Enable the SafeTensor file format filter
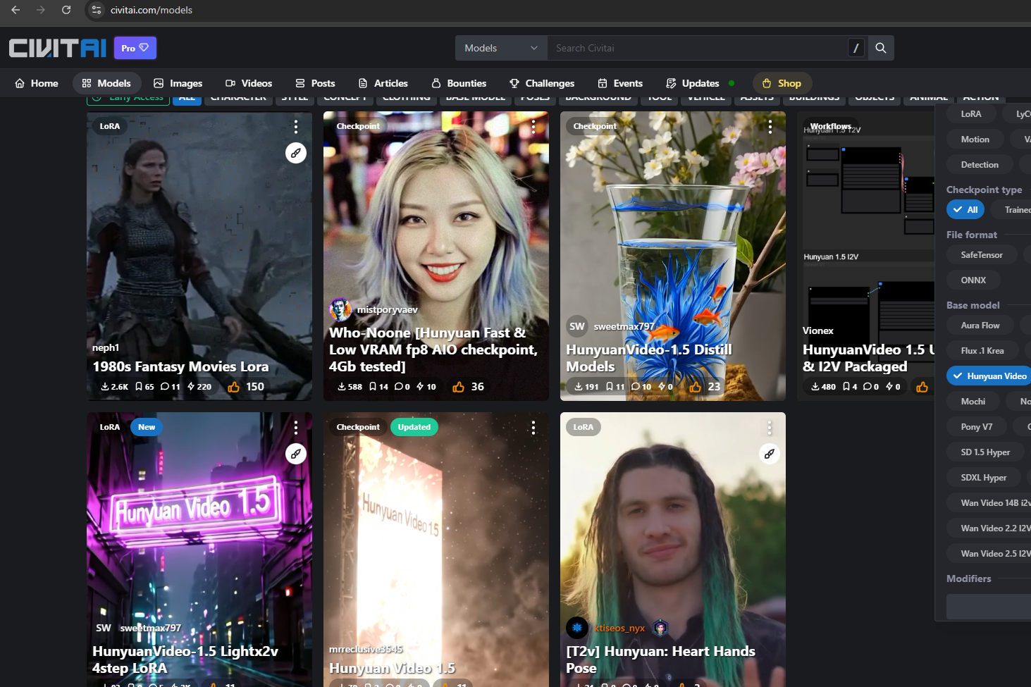This screenshot has height=687, width=1031. click(x=982, y=255)
